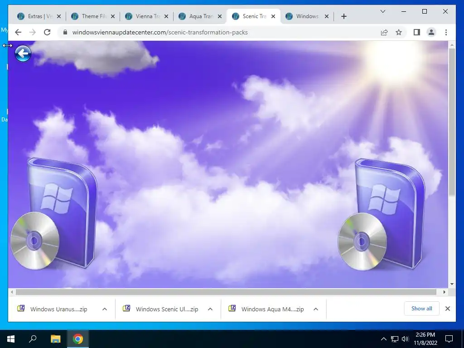Click the page scroll down arrow
The width and height of the screenshot is (464, 348).
coord(452,284)
